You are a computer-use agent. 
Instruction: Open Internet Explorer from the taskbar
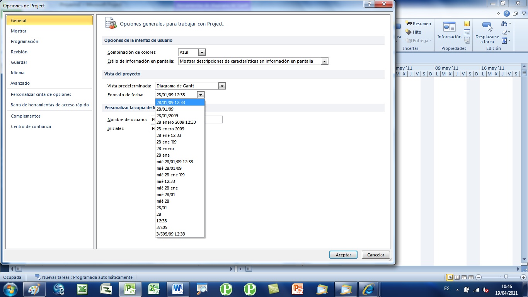click(368, 289)
